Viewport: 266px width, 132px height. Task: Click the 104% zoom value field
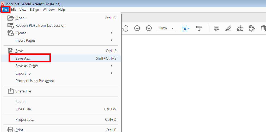coord(163,28)
